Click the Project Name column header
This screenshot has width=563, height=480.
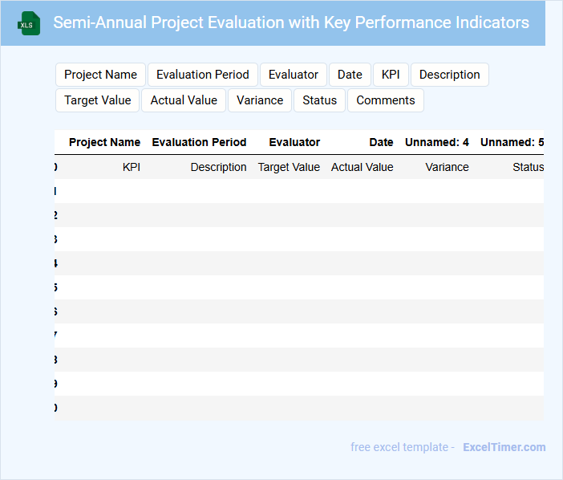[104, 142]
